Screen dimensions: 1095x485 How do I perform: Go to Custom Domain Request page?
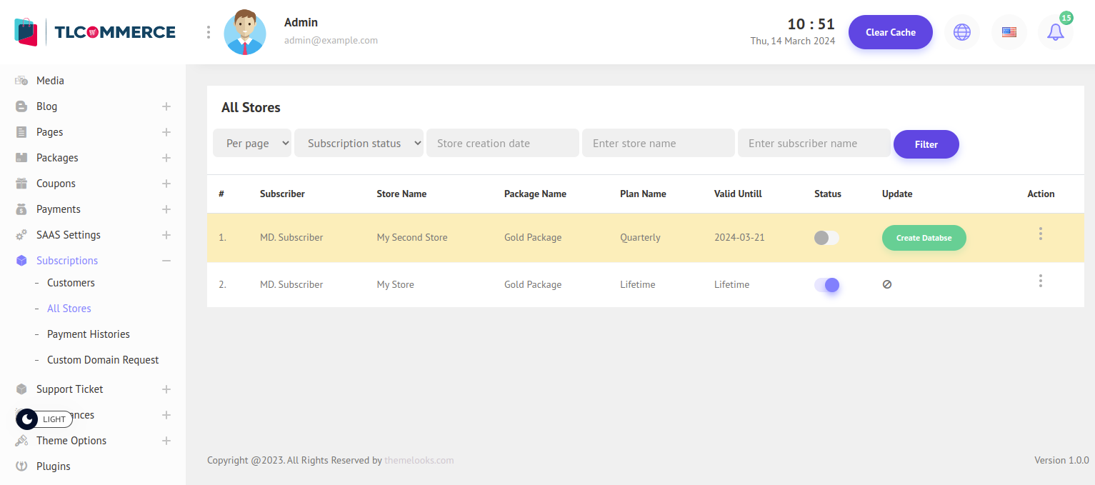point(103,360)
